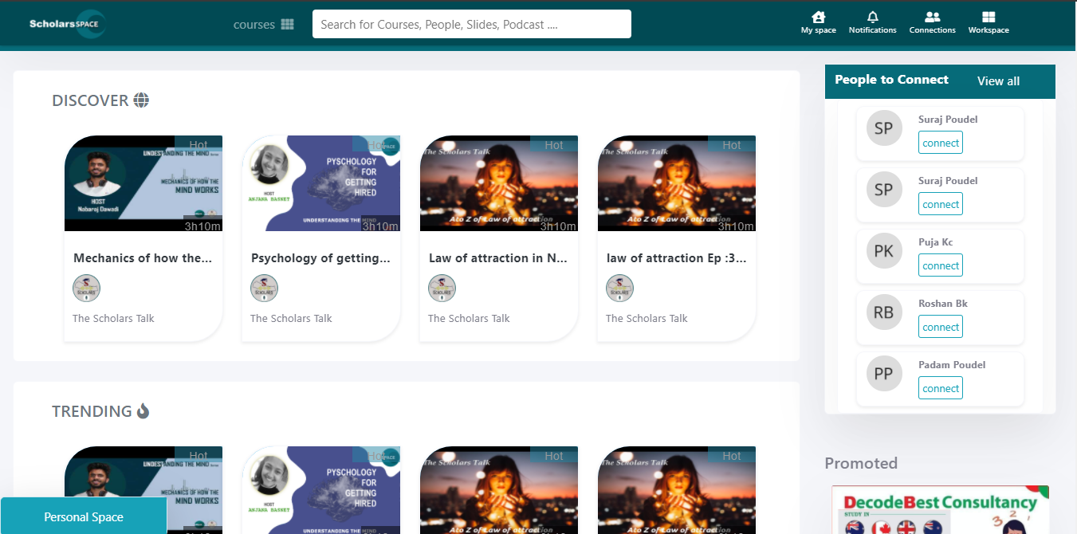Open the courses grid icon
This screenshot has width=1077, height=534.
pos(288,25)
